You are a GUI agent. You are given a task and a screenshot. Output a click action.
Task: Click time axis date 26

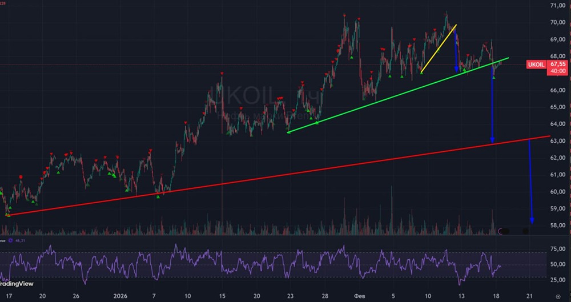point(76,296)
